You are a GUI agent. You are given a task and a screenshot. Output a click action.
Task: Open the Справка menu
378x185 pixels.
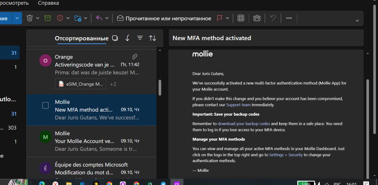pyautogui.click(x=48, y=3)
